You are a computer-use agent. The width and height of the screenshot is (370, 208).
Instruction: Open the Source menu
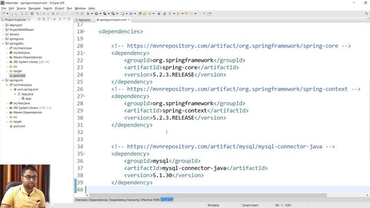[21, 8]
